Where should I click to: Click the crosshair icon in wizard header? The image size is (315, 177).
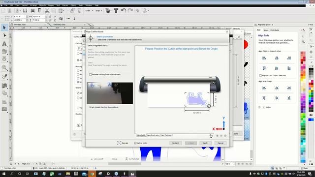(91, 38)
